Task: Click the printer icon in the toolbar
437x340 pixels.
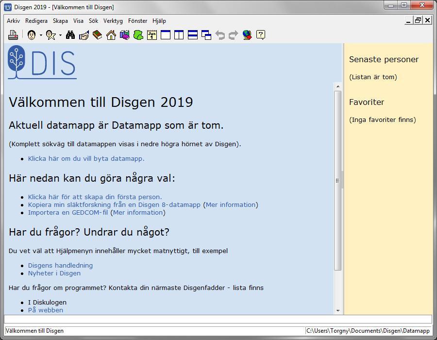Action: click(x=13, y=35)
